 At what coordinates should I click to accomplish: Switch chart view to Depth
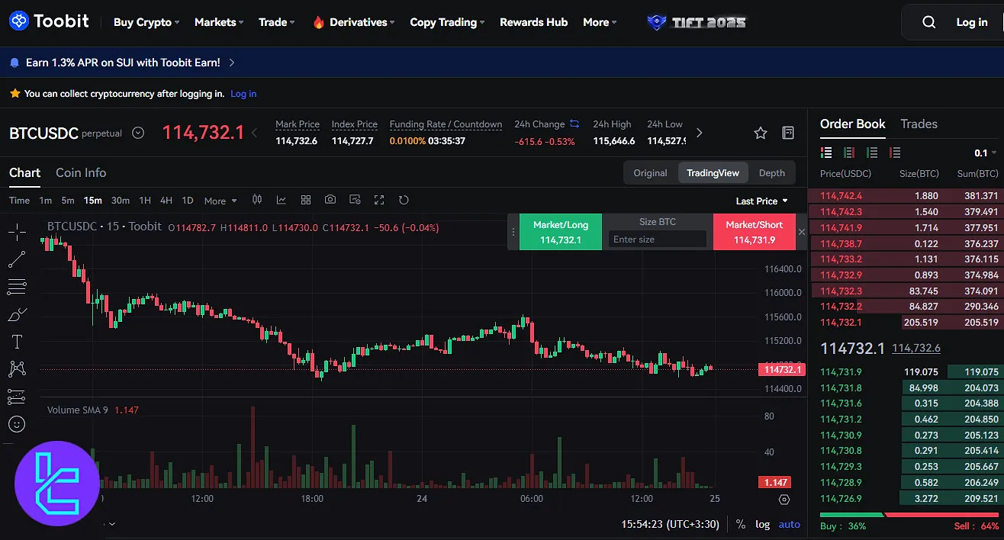tap(771, 173)
